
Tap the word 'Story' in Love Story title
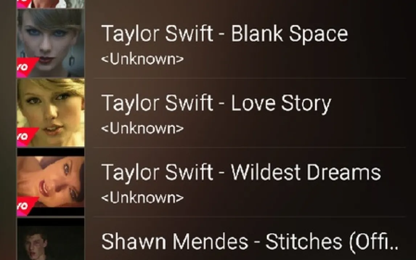point(306,104)
